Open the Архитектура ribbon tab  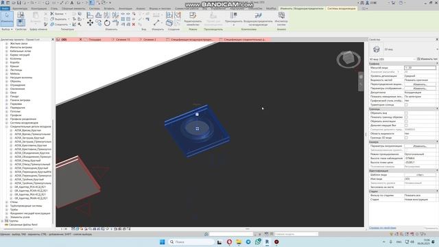tap(20, 8)
